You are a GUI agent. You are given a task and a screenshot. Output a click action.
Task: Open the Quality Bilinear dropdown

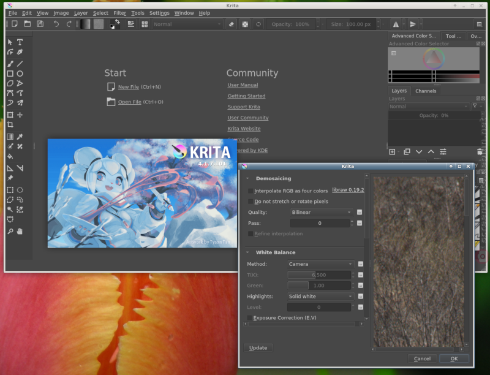coord(322,212)
